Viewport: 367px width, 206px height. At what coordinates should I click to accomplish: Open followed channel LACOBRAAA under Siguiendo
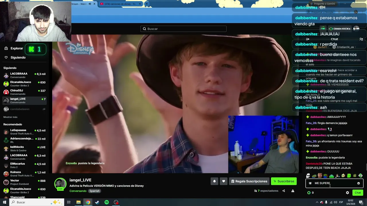click(24, 76)
